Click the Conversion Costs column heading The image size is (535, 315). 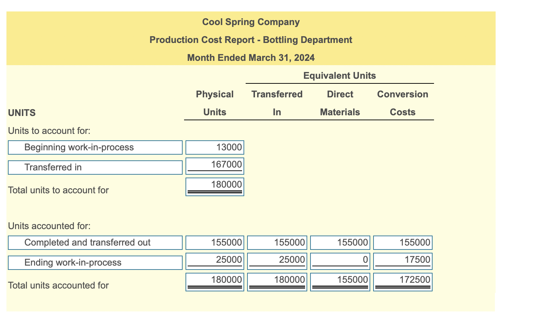pyautogui.click(x=403, y=103)
